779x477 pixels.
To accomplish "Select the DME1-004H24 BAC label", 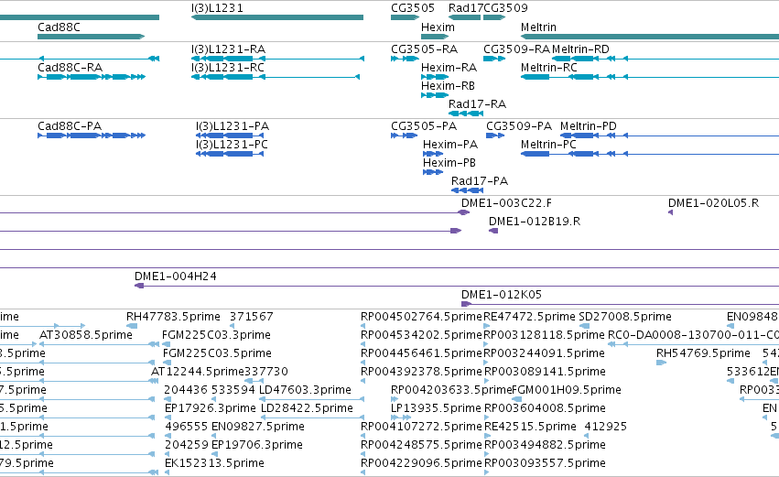I will click(176, 276).
